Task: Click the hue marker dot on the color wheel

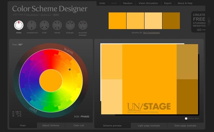Action: tap(70, 70)
